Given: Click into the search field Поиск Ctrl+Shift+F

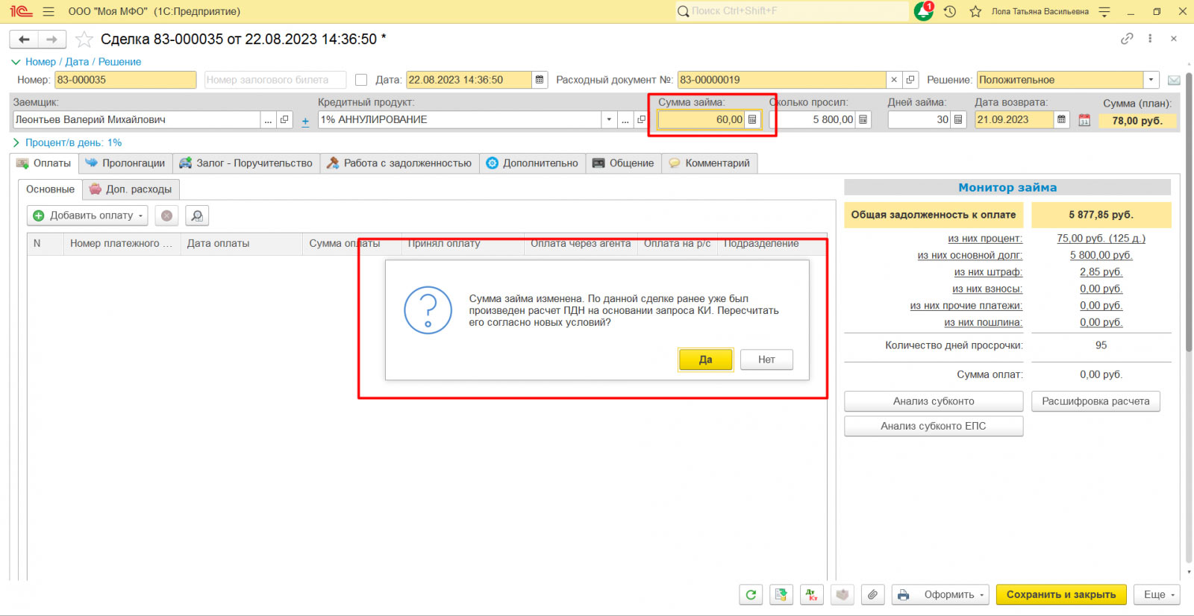Looking at the screenshot, I should coord(793,11).
